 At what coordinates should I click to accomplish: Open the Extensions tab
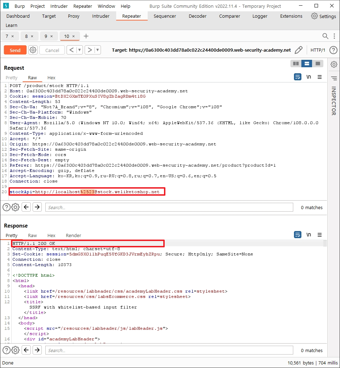click(291, 16)
